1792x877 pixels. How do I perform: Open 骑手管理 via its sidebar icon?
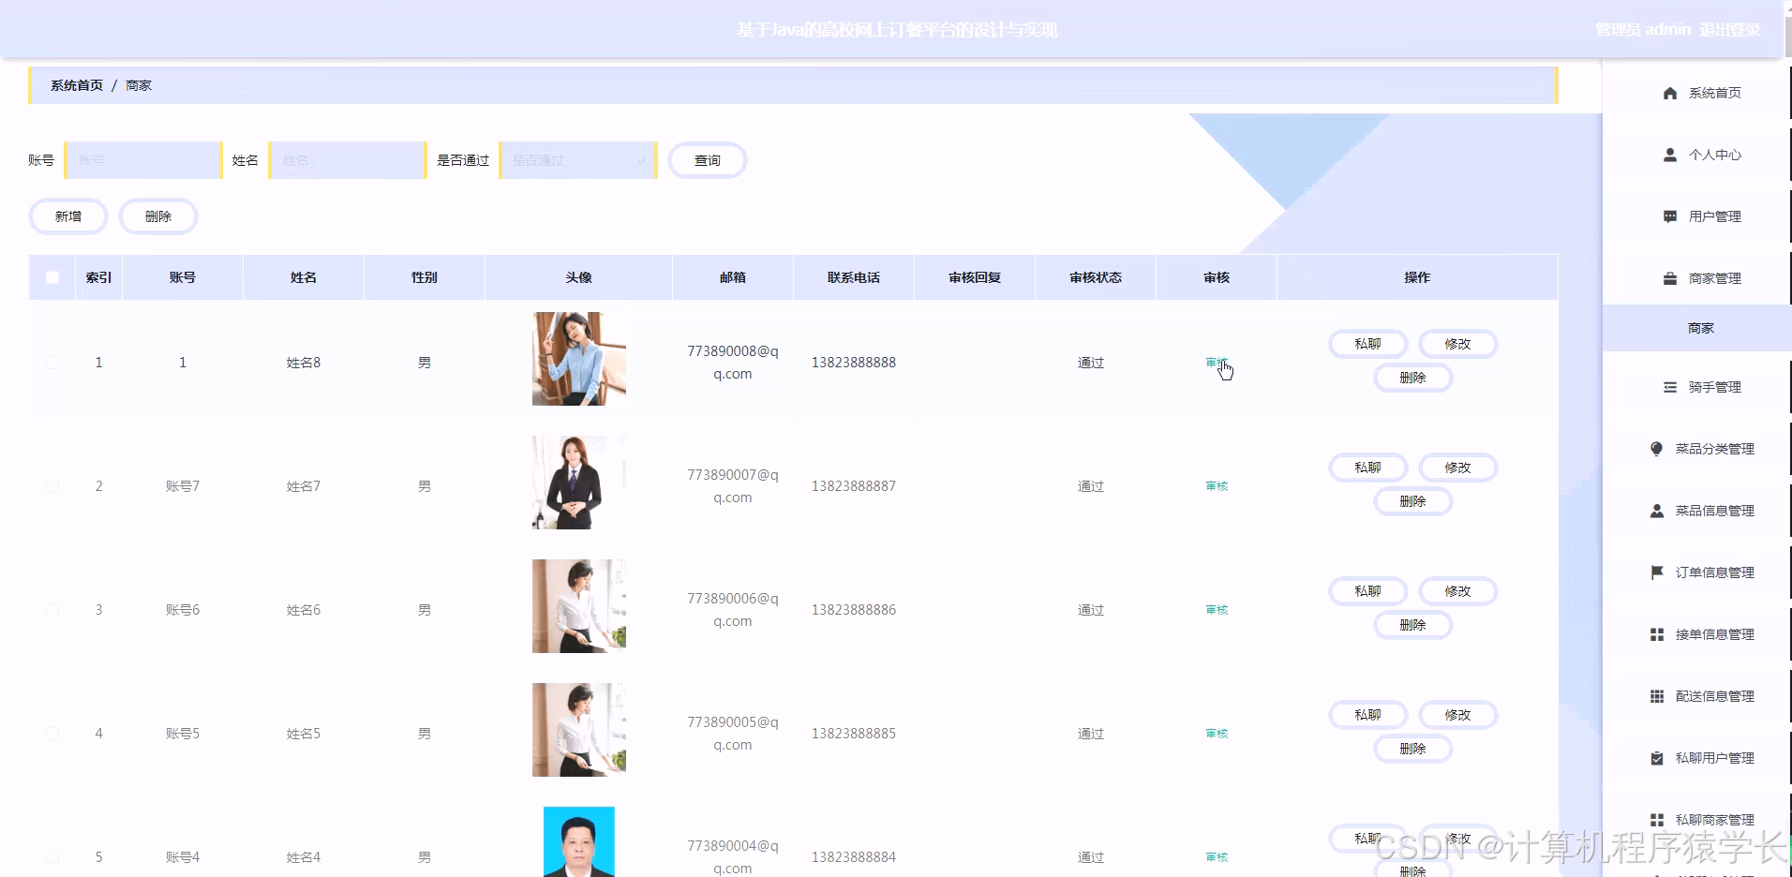pos(1669,387)
